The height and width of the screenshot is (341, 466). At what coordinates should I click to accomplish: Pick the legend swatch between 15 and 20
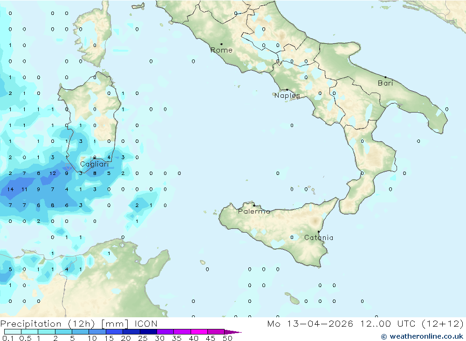coord(115,332)
